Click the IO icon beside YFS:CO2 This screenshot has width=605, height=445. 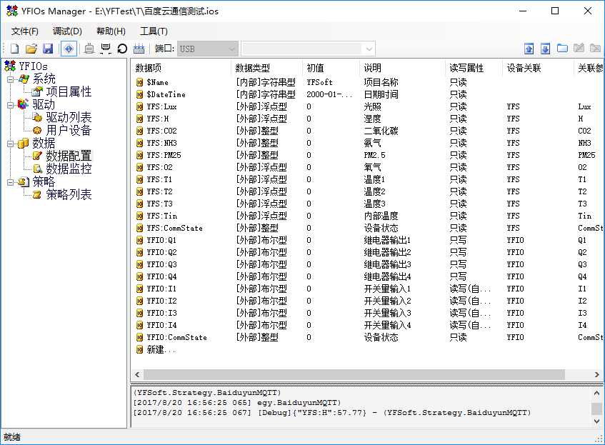click(140, 131)
